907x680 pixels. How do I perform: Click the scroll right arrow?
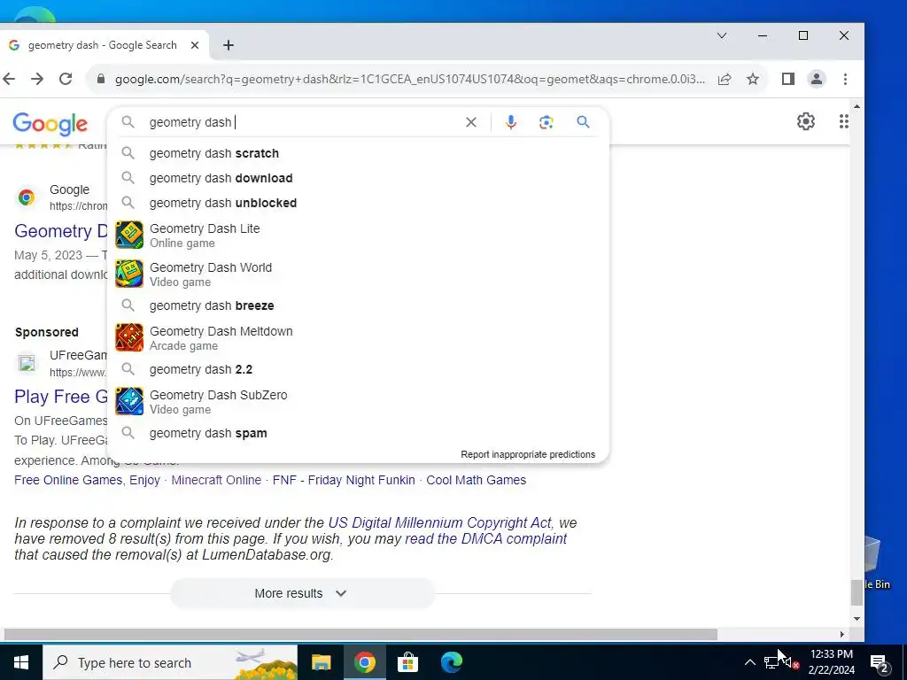click(x=842, y=634)
